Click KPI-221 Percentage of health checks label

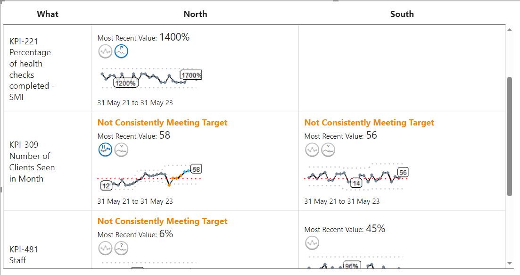coord(30,69)
